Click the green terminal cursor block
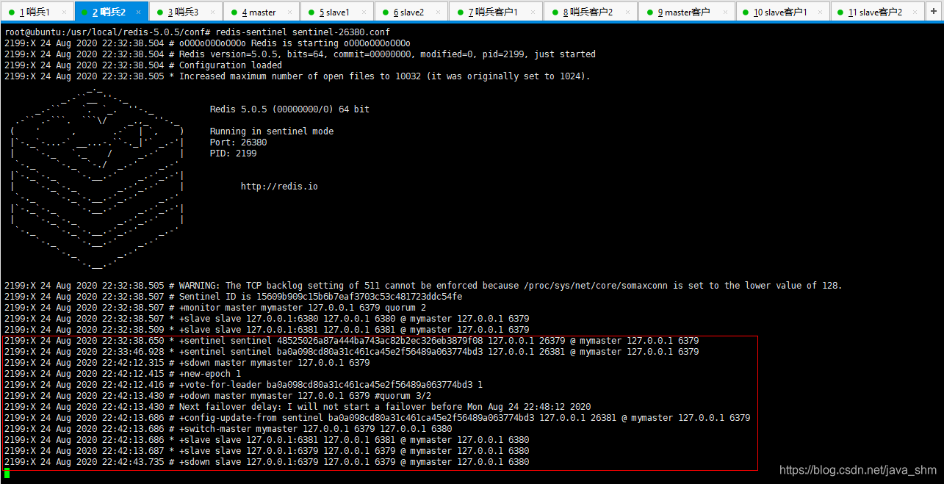The image size is (944, 484). tap(7, 473)
